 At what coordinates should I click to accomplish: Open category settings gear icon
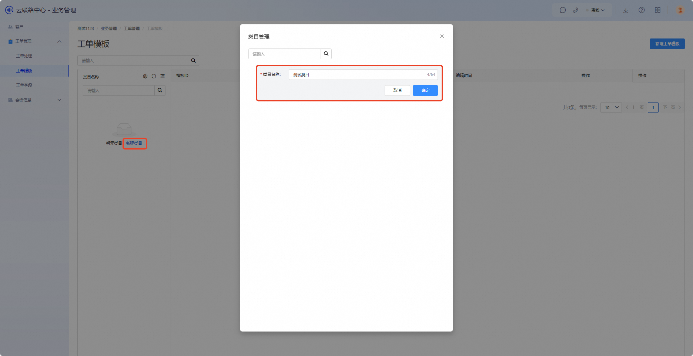pos(145,76)
